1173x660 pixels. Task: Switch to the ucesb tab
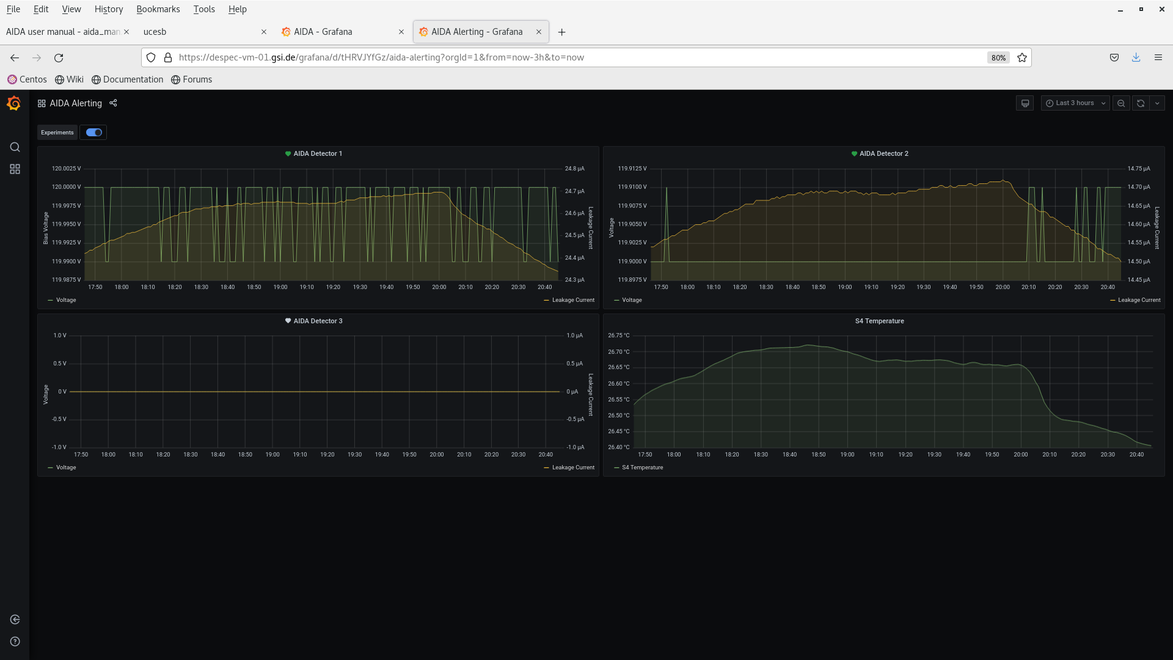(x=204, y=32)
